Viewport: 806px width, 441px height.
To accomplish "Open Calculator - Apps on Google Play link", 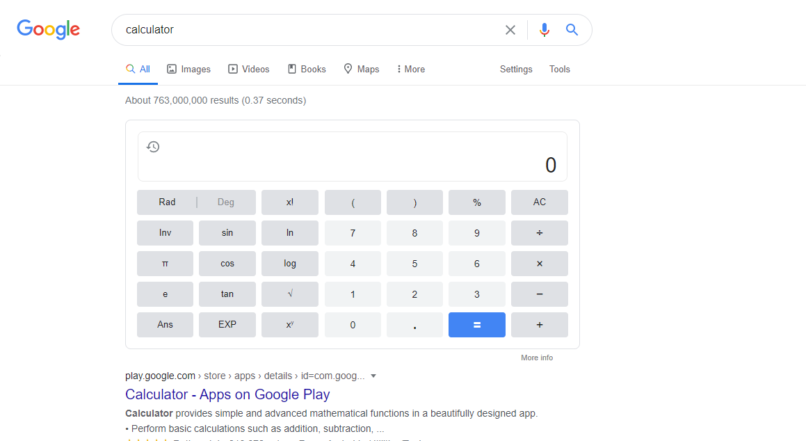I will click(227, 394).
